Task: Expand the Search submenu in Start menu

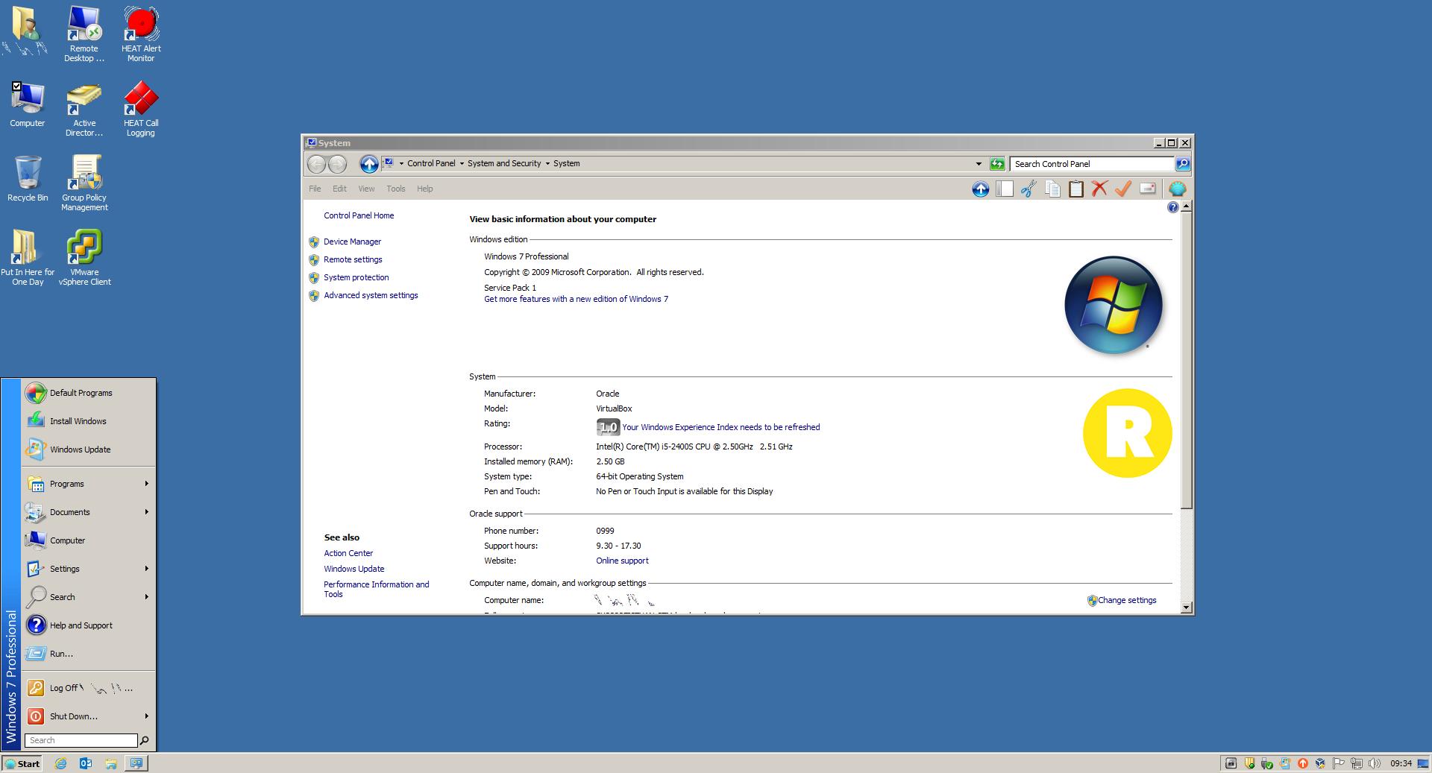Action: (x=146, y=597)
